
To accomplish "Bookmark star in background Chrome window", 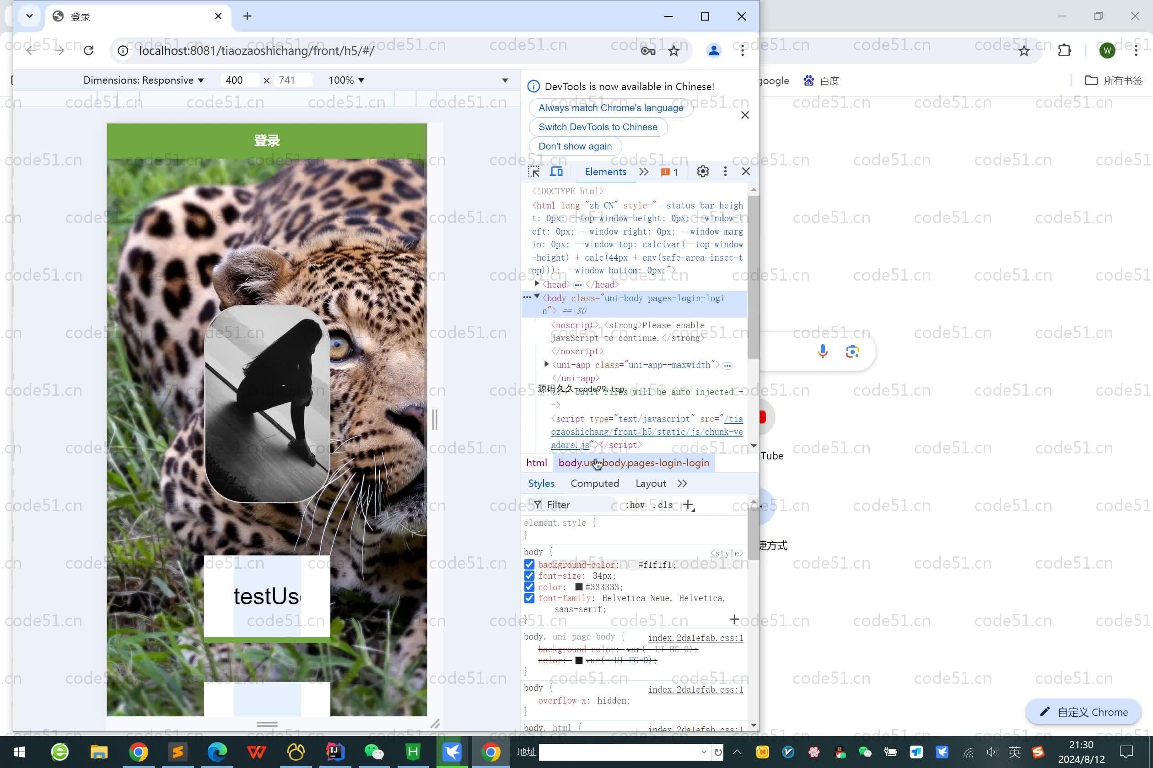I will pos(1024,51).
